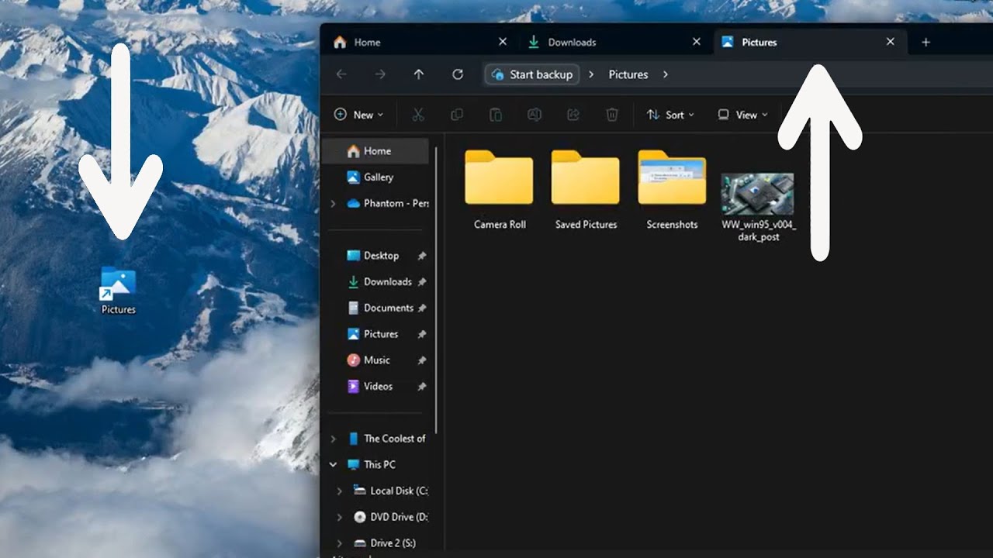Click the Paste clipboard icon
Viewport: 993px width, 558px height.
[x=496, y=115]
